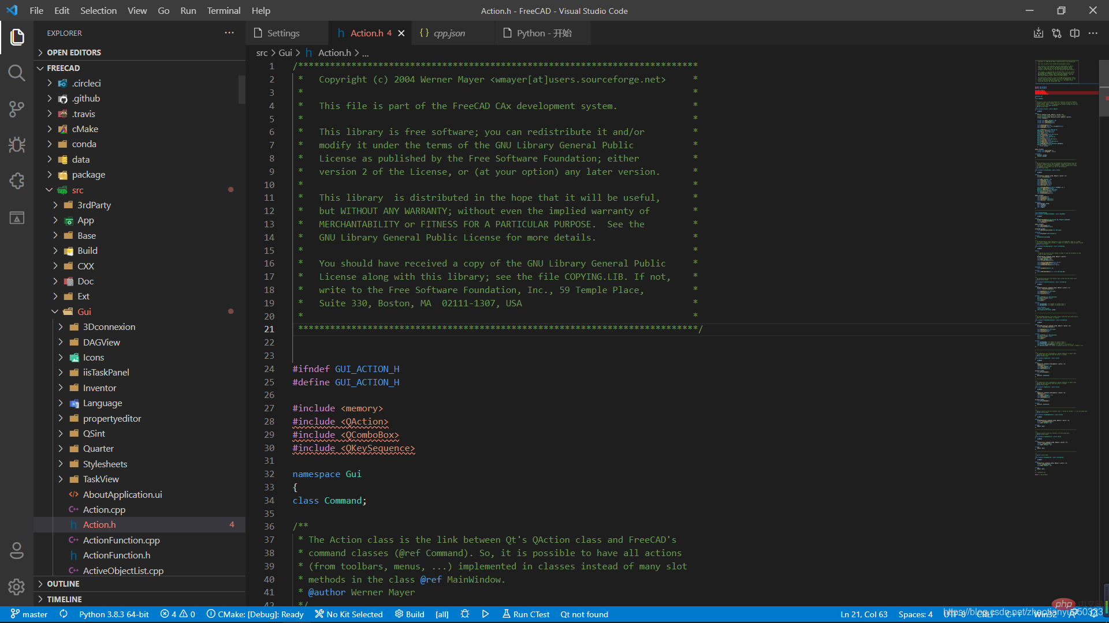Open the Source Control view
The height and width of the screenshot is (623, 1109).
coord(16,109)
